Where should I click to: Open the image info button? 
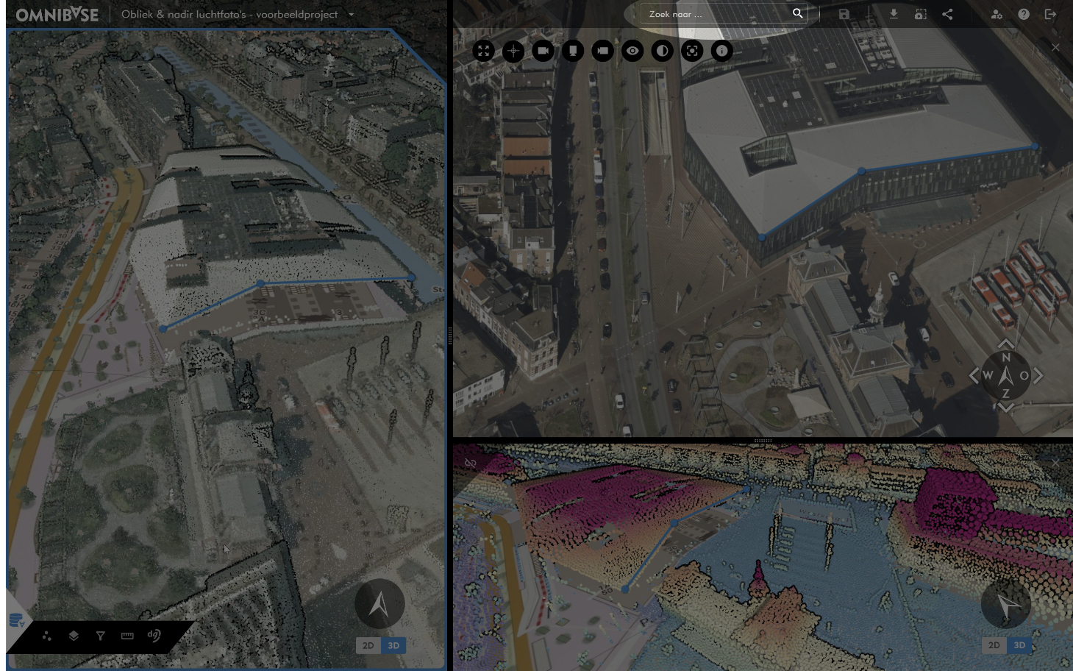click(x=722, y=51)
